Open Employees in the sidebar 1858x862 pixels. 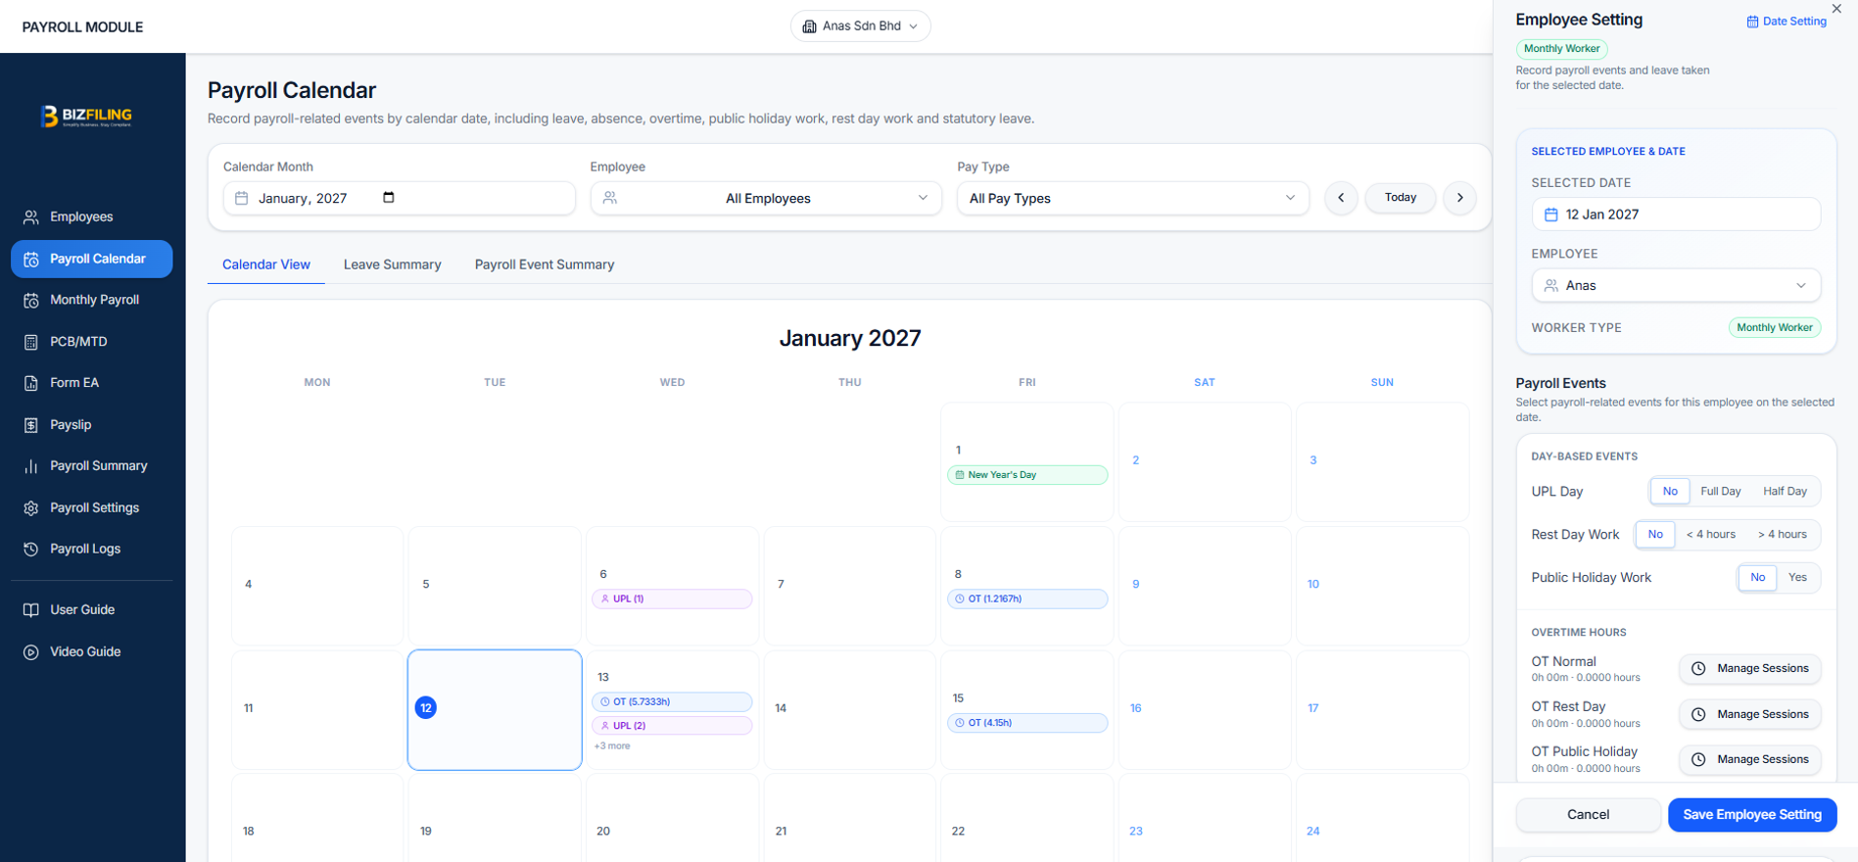click(91, 216)
